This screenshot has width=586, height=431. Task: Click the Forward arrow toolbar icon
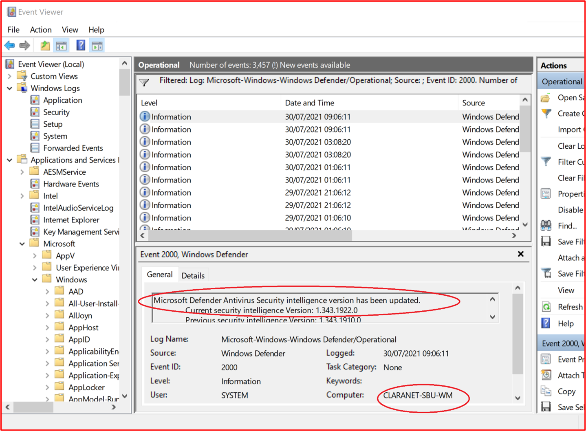click(x=24, y=46)
